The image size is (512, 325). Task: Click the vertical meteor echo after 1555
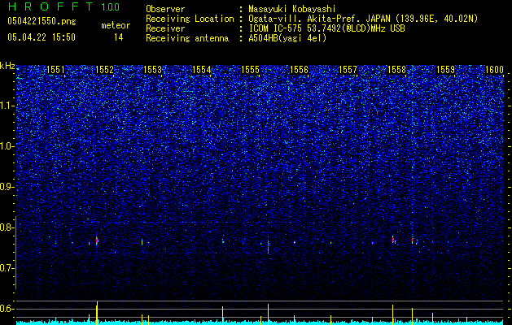coord(268,247)
